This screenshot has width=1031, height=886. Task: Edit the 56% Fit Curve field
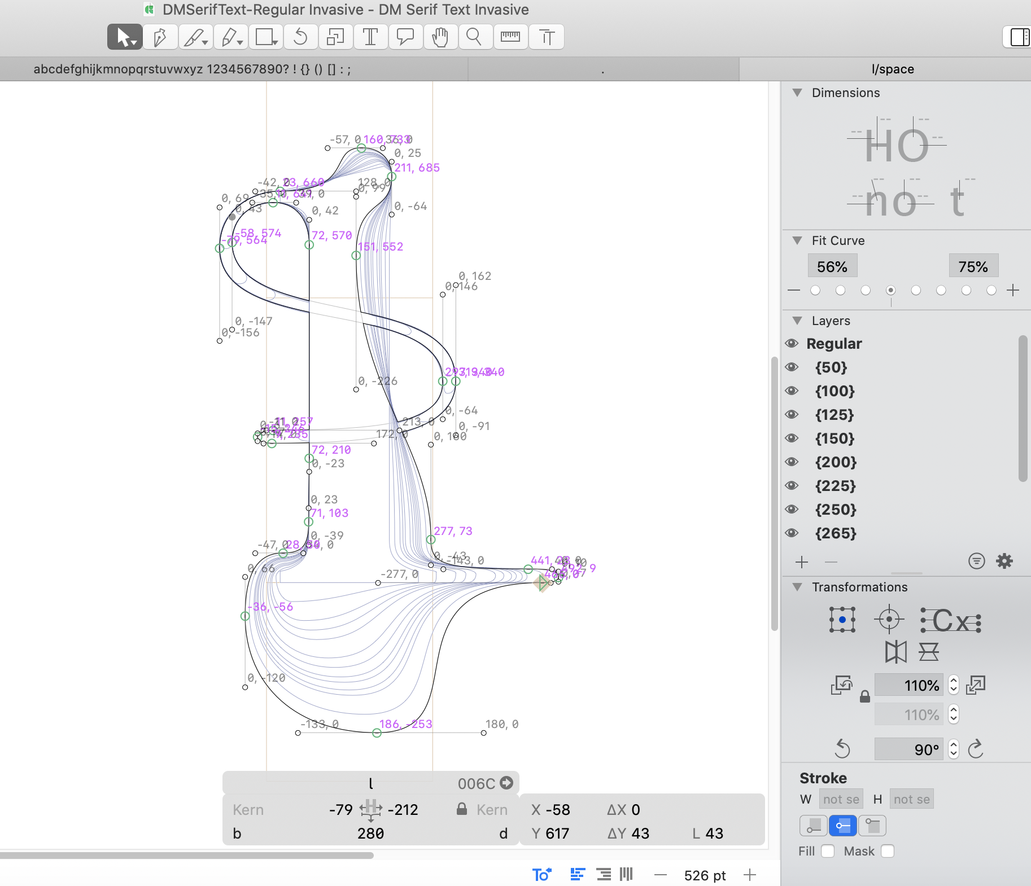[x=832, y=266]
